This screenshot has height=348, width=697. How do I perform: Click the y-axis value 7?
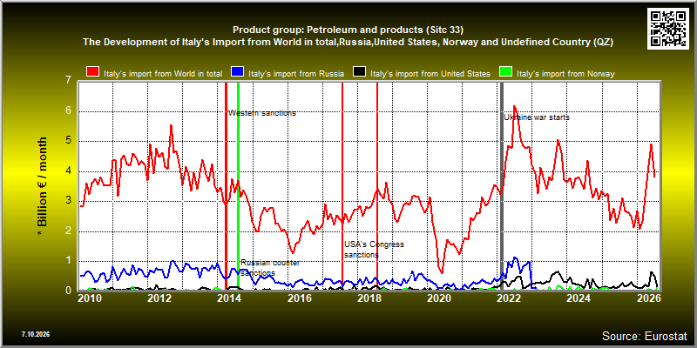[x=68, y=81]
